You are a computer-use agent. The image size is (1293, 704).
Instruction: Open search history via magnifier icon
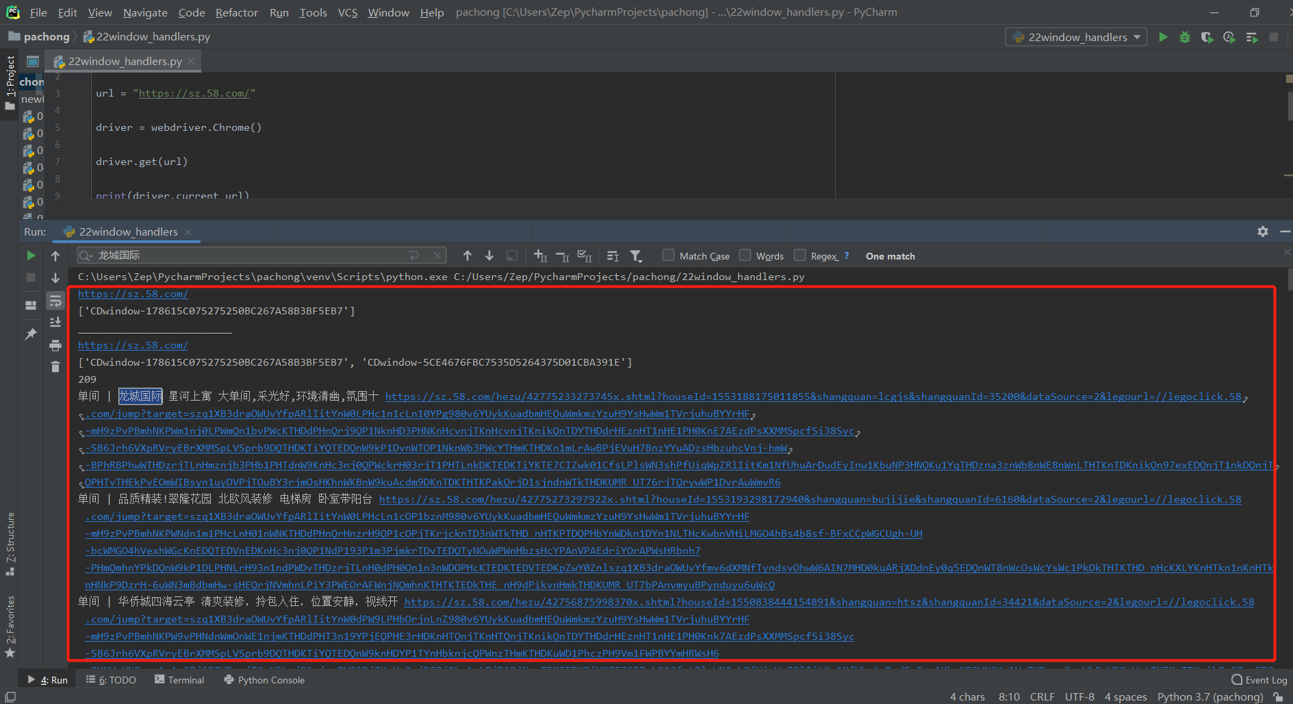click(x=86, y=255)
